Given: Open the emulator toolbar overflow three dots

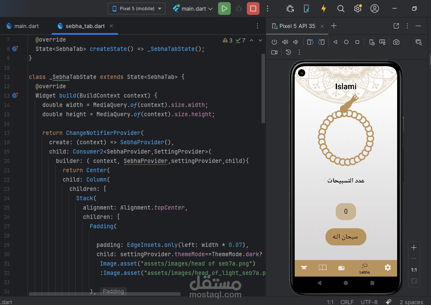Looking at the screenshot, I should (299, 52).
